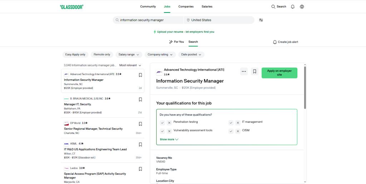Reject IT management qualification with X
Viewport: 366px width, 184px height.
(x=238, y=123)
